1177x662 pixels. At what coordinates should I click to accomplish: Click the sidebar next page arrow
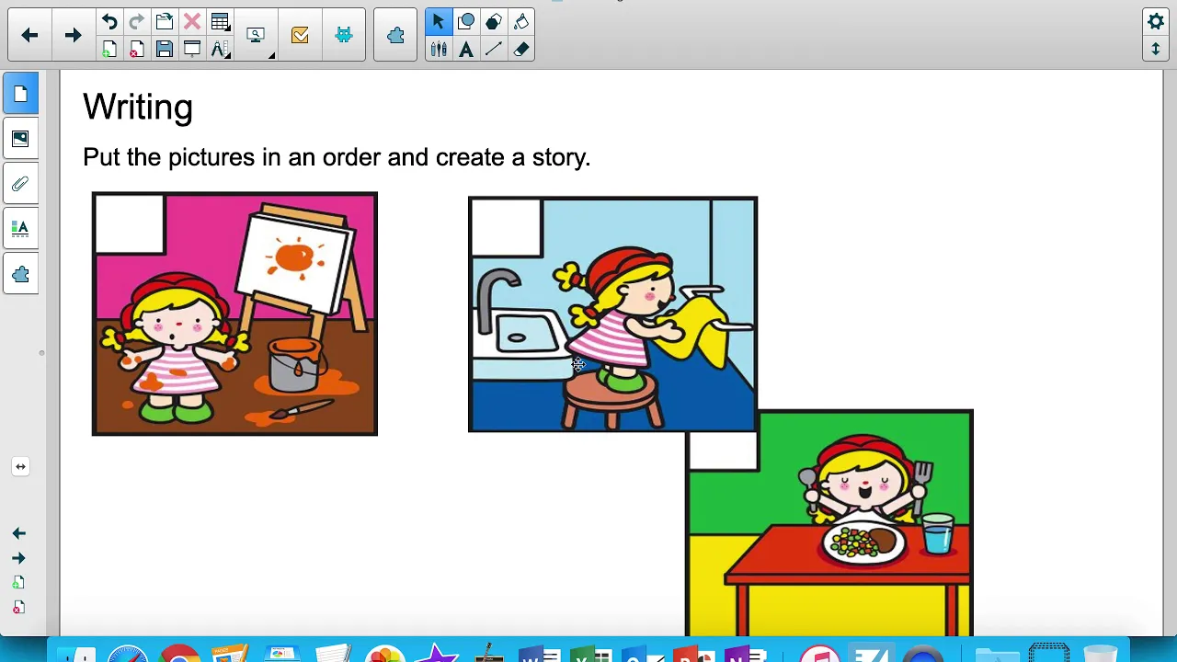(18, 558)
